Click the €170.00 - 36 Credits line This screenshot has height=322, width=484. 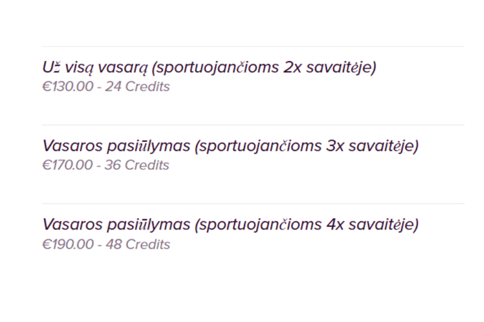pyautogui.click(x=106, y=165)
